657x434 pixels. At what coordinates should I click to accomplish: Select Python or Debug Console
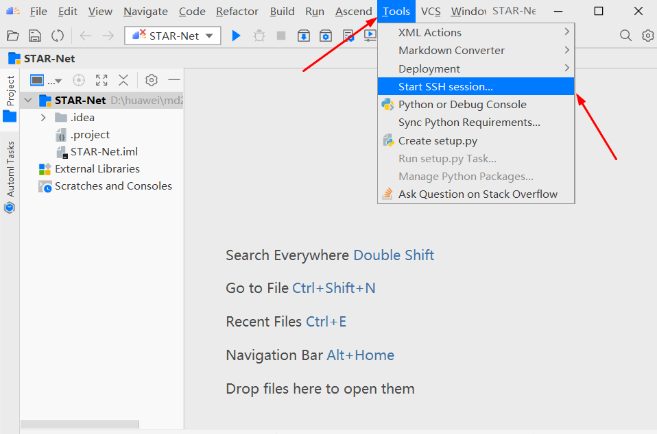(475, 104)
